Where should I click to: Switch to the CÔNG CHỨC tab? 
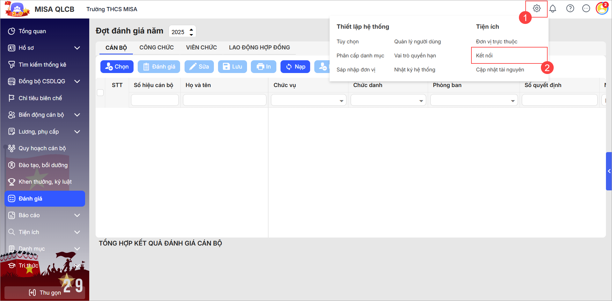coord(157,48)
